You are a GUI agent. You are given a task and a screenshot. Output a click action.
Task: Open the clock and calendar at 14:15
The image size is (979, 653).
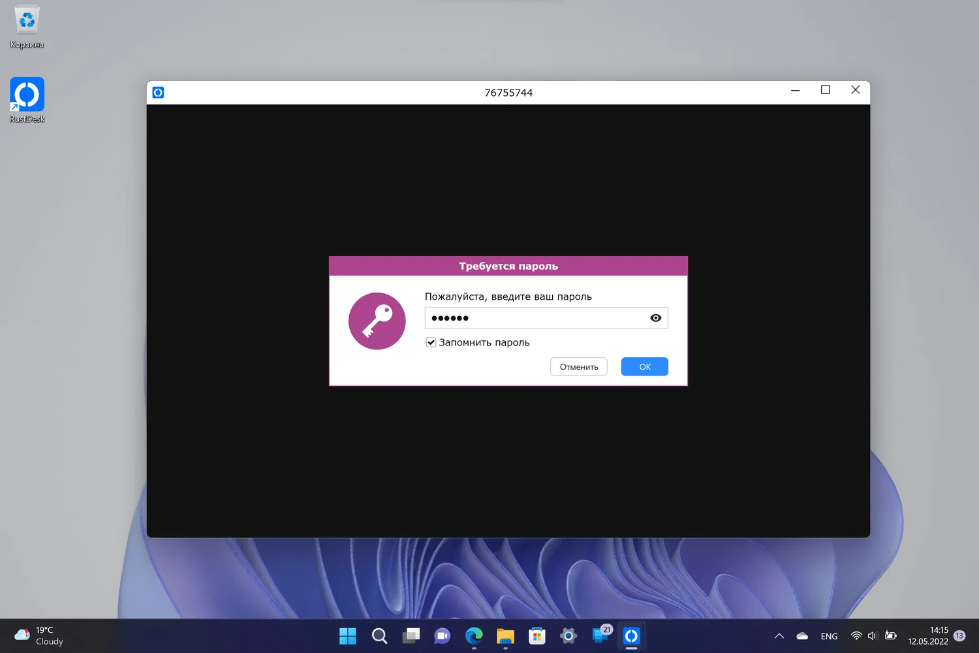tap(928, 636)
